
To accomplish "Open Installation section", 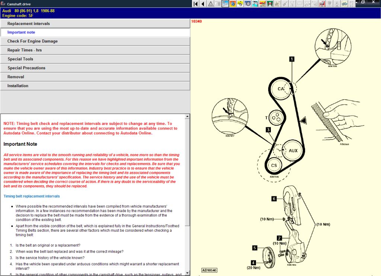I will (x=95, y=86).
